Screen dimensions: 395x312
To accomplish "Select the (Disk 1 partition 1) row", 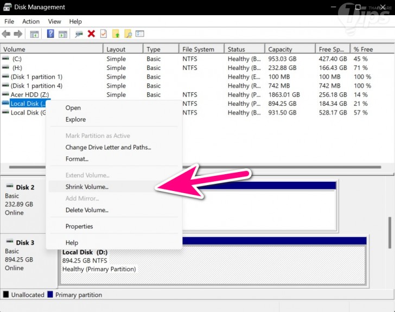I will point(197,77).
